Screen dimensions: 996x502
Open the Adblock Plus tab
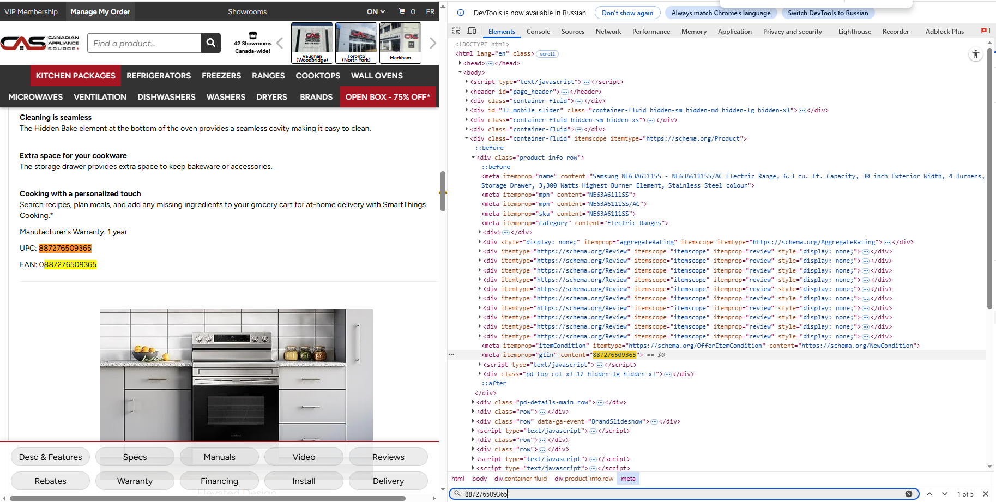[x=944, y=32]
